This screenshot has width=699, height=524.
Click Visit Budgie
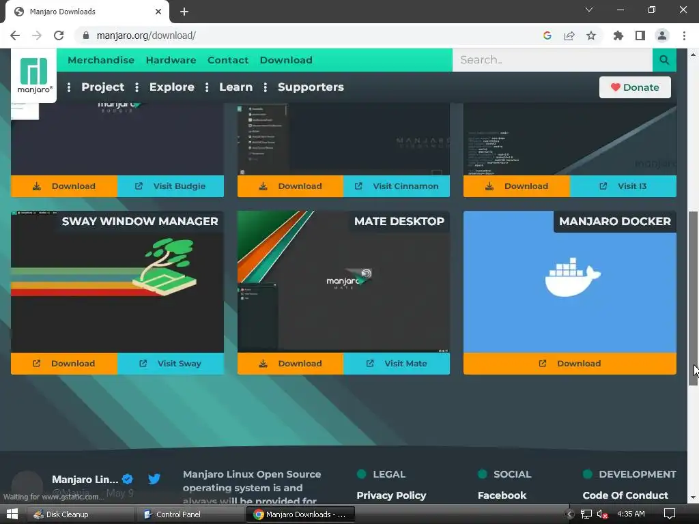pos(171,186)
